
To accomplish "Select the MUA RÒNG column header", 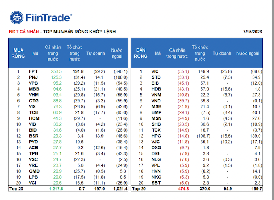I will pyautogui.click(x=18, y=53).
